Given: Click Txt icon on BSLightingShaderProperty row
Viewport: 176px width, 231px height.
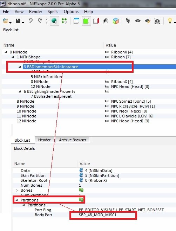Looking at the screenshot, I should (x=107, y=91).
